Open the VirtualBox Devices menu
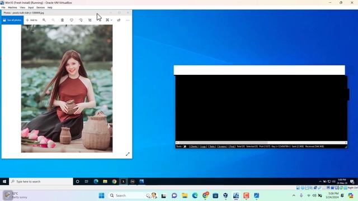The image size is (358, 201). point(40,7)
